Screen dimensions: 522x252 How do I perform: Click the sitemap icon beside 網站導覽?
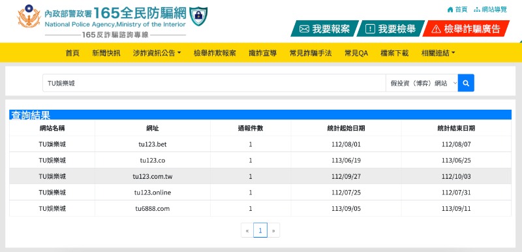point(477,10)
